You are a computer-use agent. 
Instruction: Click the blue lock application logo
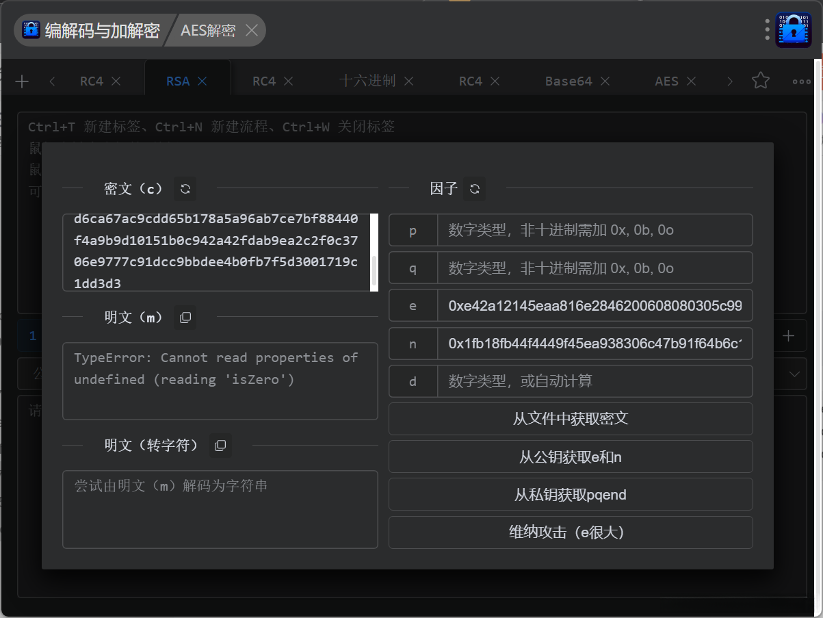tap(794, 29)
